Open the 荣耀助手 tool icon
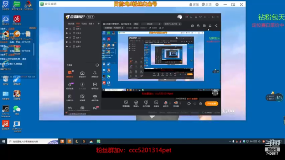The height and width of the screenshot is (160, 285). pos(82,74)
